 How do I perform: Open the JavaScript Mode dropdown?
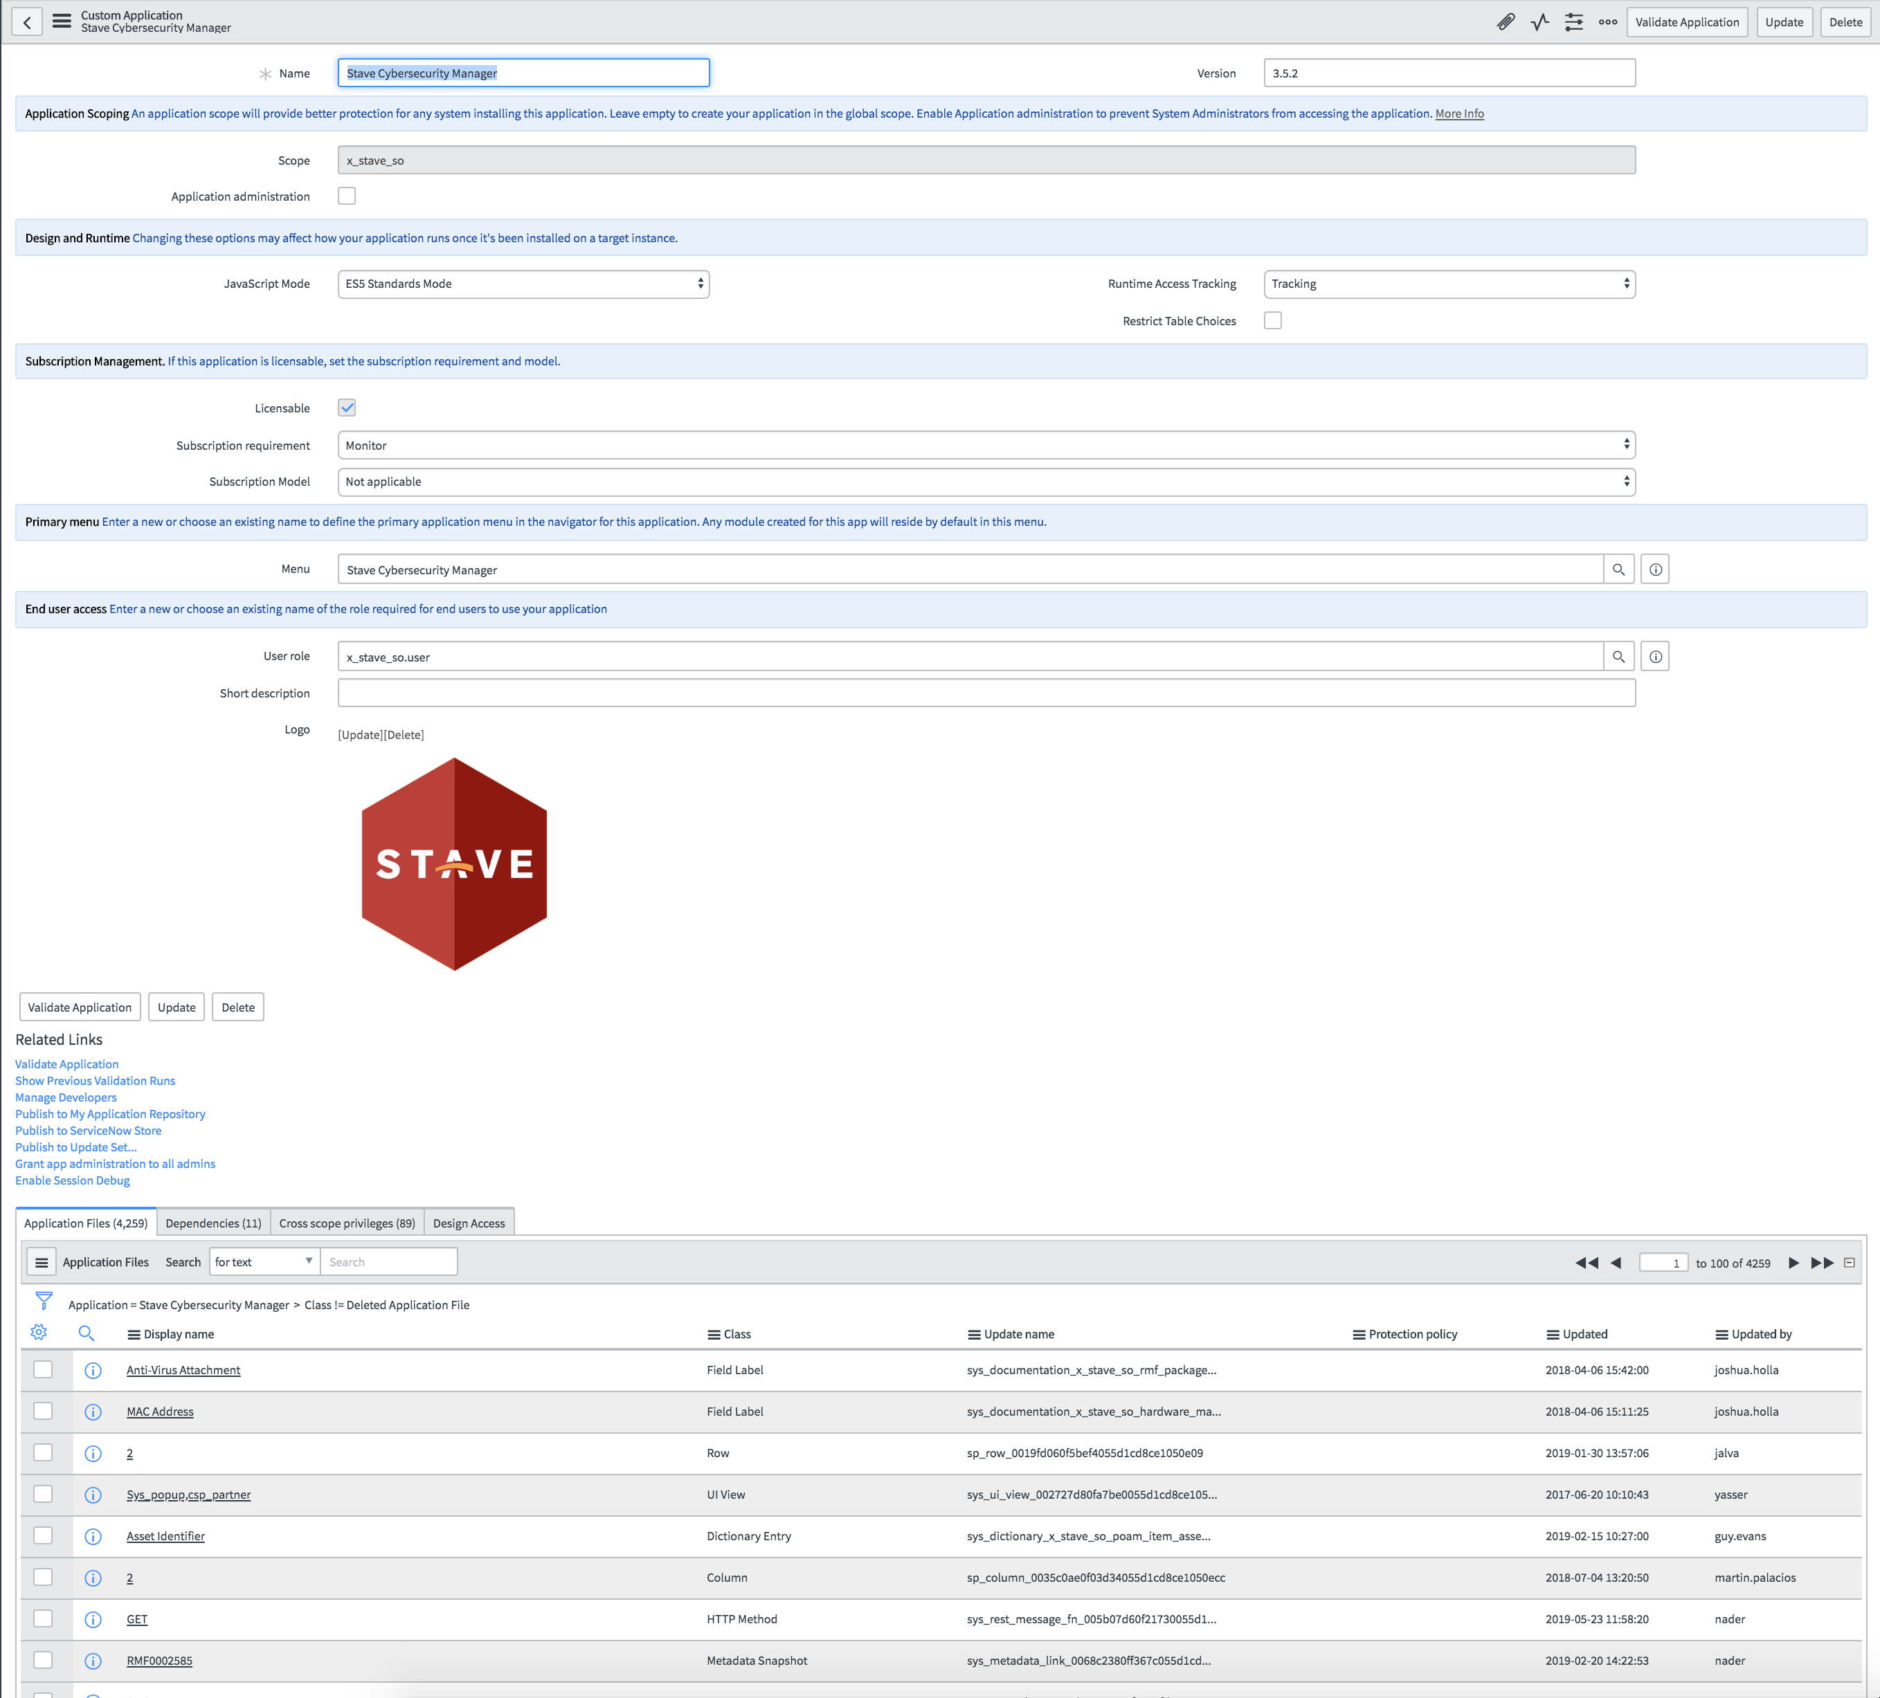523,284
